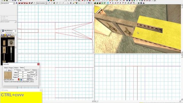Screen dimensions: 183x103
Task: Click the green shield icon next to Y icon
Action: [104, 3]
